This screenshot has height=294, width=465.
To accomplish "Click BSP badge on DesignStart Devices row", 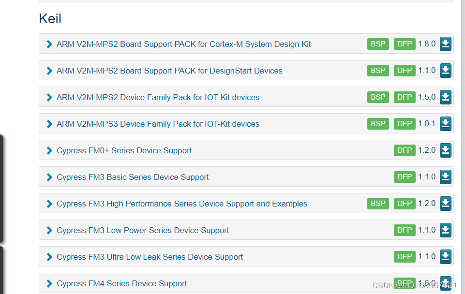I will [x=378, y=71].
